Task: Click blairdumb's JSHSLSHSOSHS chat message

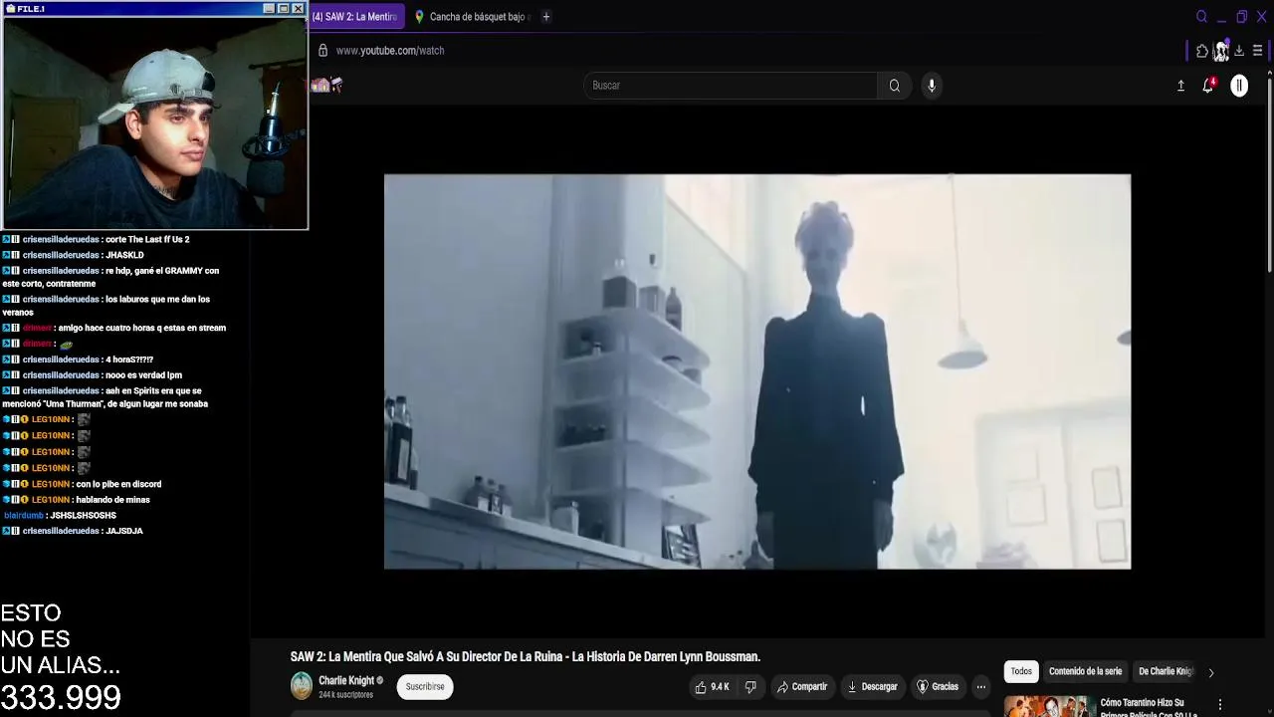Action: point(83,516)
